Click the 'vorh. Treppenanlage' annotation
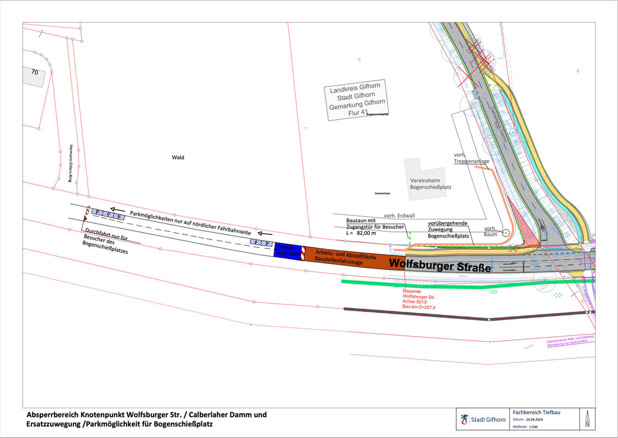618x438 pixels. point(471,158)
